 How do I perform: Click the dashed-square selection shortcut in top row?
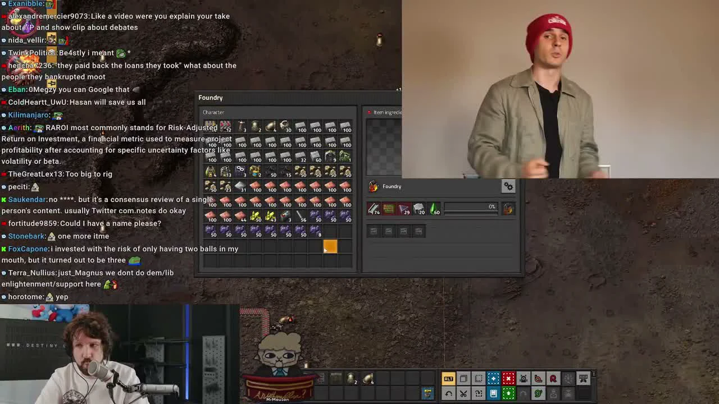tap(479, 379)
